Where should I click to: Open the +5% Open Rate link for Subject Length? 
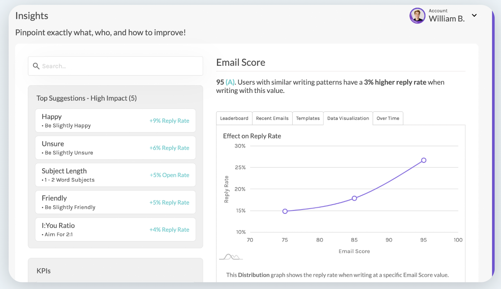point(169,175)
